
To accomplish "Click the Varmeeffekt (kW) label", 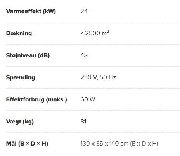I will click(x=31, y=11).
